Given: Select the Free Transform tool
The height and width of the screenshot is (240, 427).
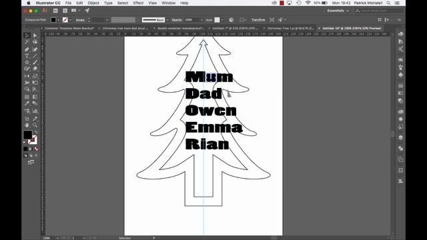Looking at the screenshot, I should point(35,83).
